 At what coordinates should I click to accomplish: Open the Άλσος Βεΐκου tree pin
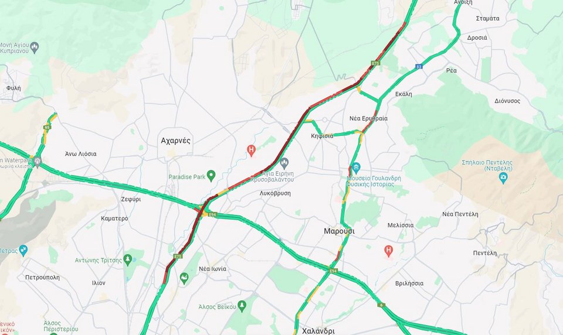pyautogui.click(x=242, y=306)
